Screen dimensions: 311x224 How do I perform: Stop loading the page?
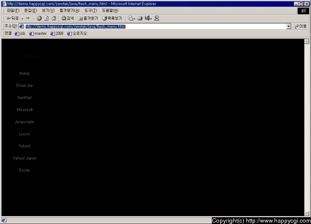[x=39, y=18]
